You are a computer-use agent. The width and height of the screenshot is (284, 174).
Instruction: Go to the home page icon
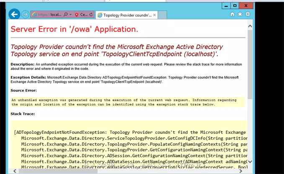click(232, 14)
